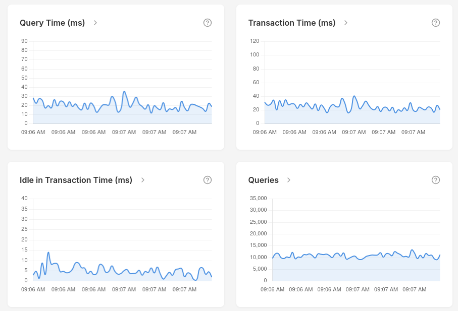Click the tallest spike in Idle in Transaction chart
The width and height of the screenshot is (458, 311).
[48, 251]
